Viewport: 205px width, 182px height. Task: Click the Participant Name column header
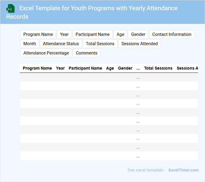coord(85,68)
